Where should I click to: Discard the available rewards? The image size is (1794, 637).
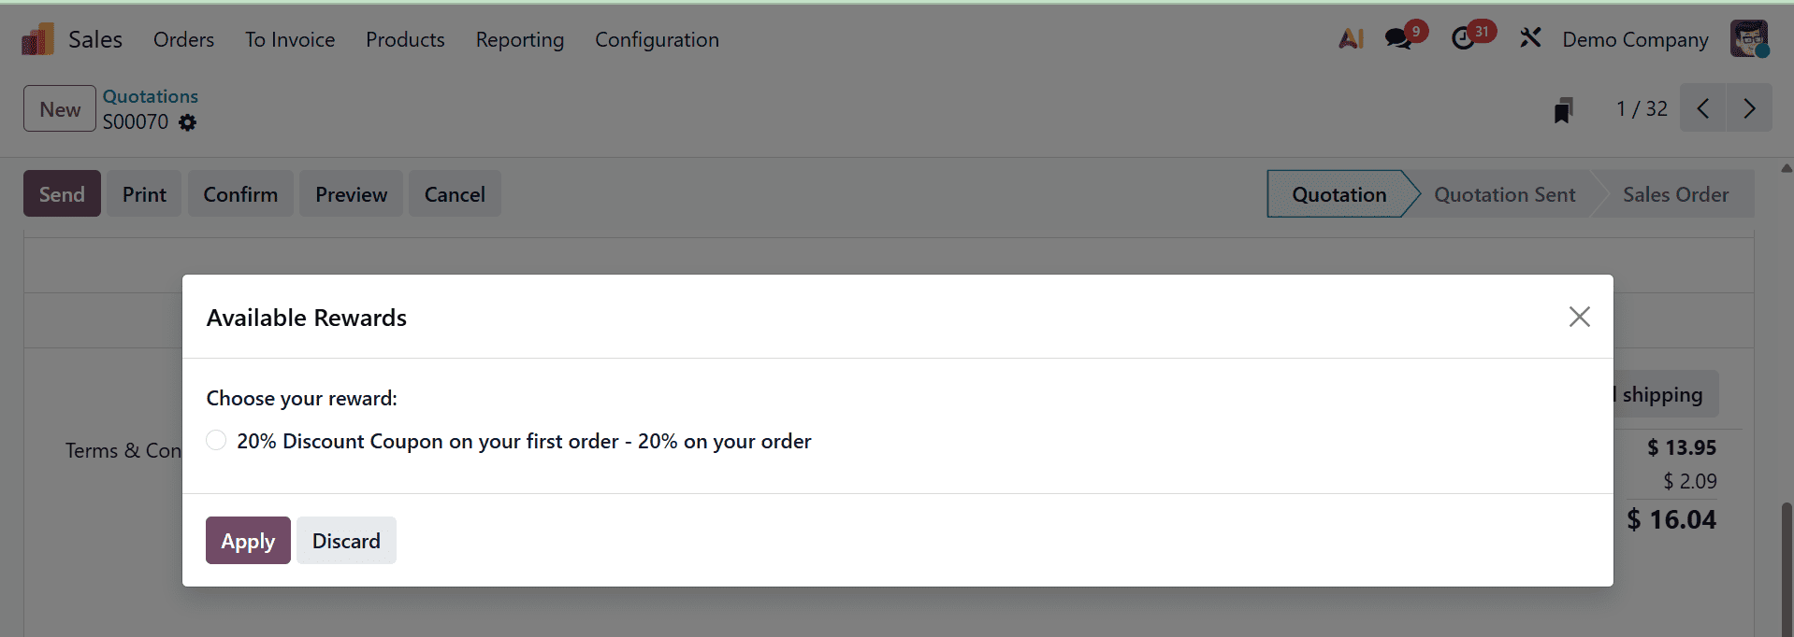point(346,540)
